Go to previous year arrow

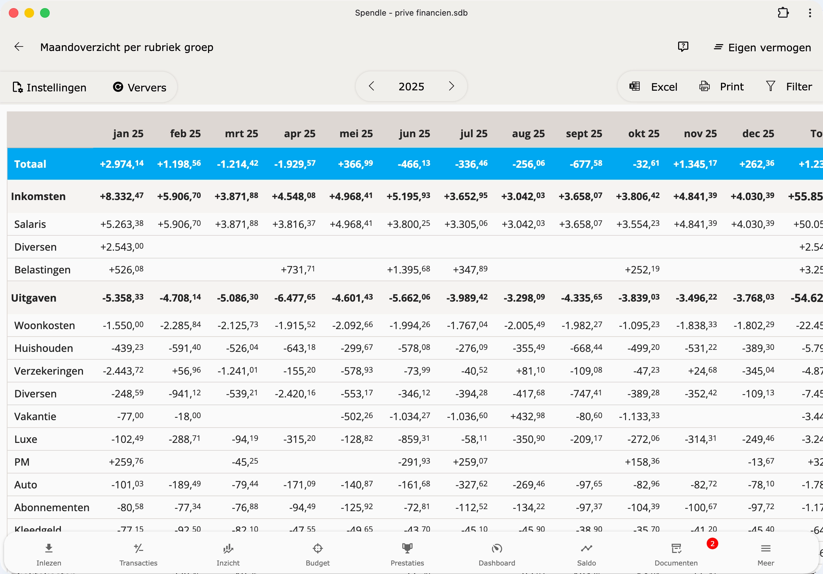[x=371, y=86]
